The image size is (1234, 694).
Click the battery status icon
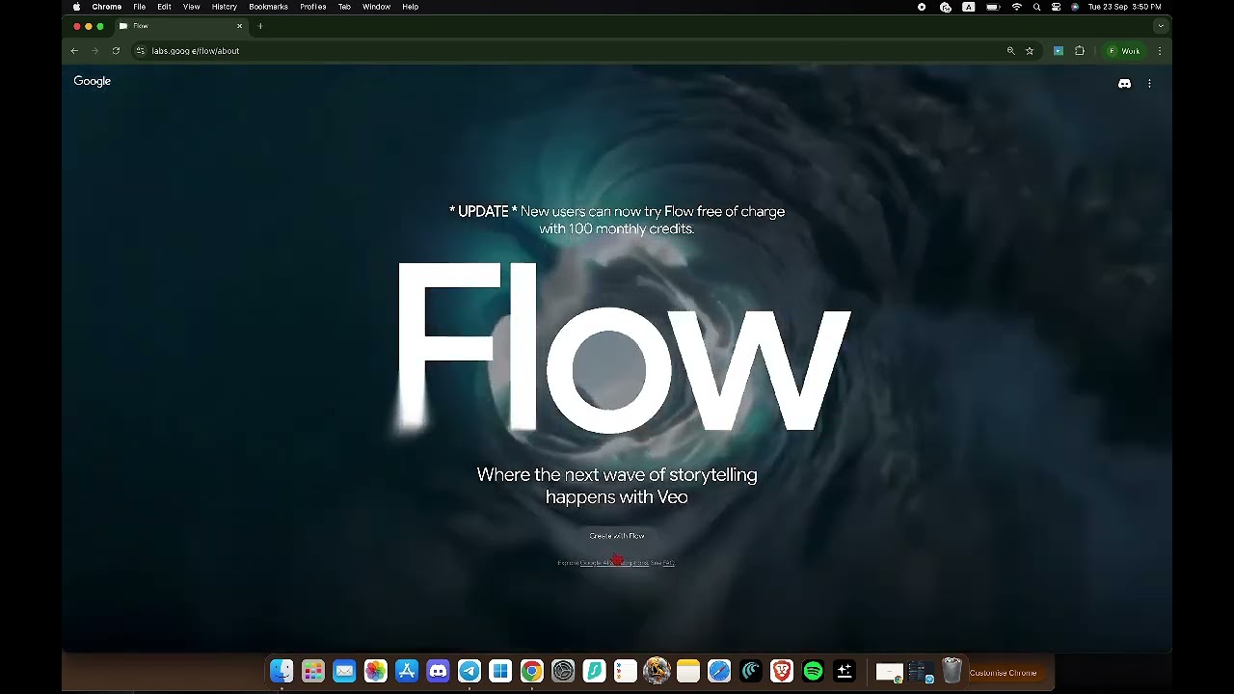click(x=993, y=7)
